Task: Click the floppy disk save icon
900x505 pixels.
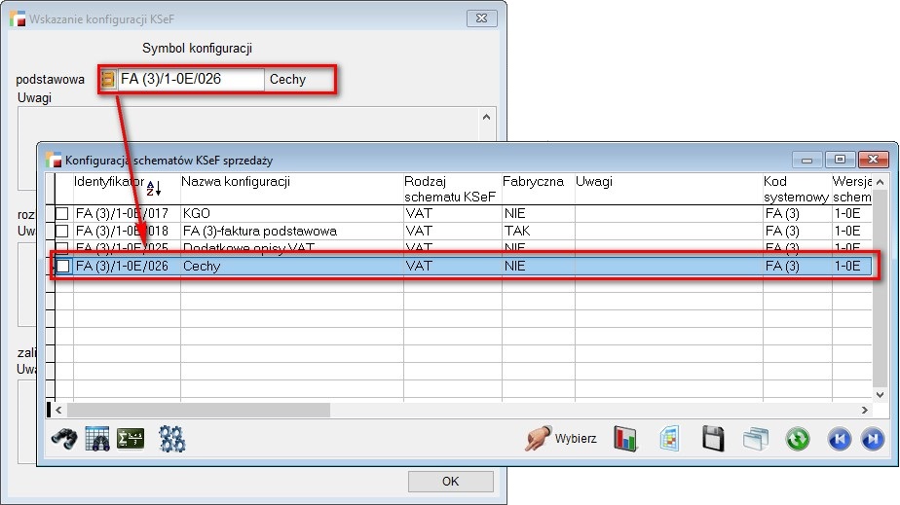Action: click(x=713, y=439)
